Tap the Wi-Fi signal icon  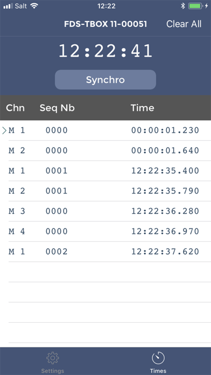[x=34, y=6]
